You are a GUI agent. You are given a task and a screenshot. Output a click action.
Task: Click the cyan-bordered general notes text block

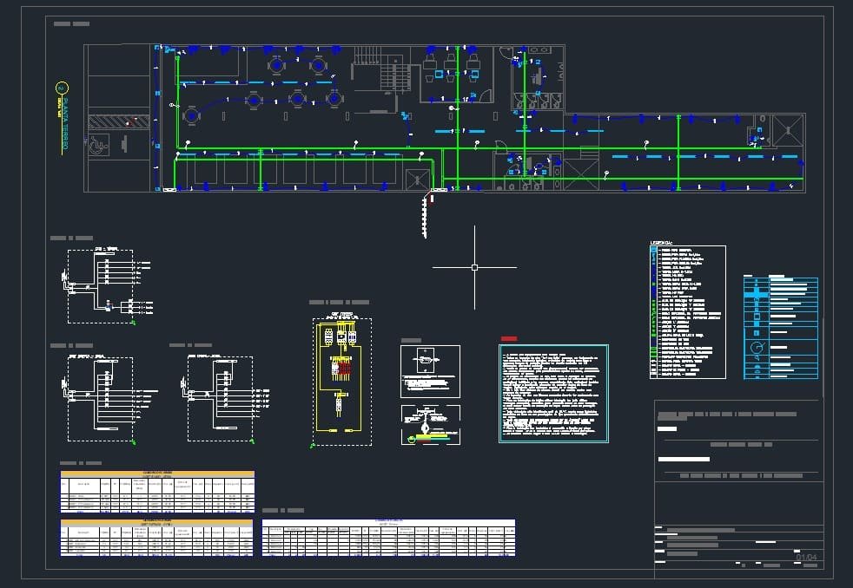[x=553, y=393]
